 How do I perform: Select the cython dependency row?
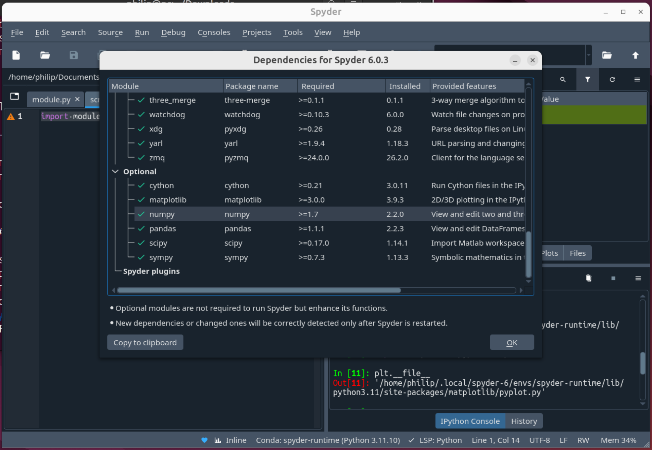(329, 185)
